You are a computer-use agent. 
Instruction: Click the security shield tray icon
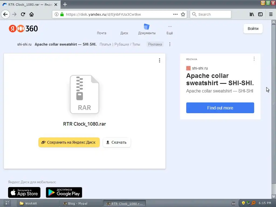[x=243, y=203]
